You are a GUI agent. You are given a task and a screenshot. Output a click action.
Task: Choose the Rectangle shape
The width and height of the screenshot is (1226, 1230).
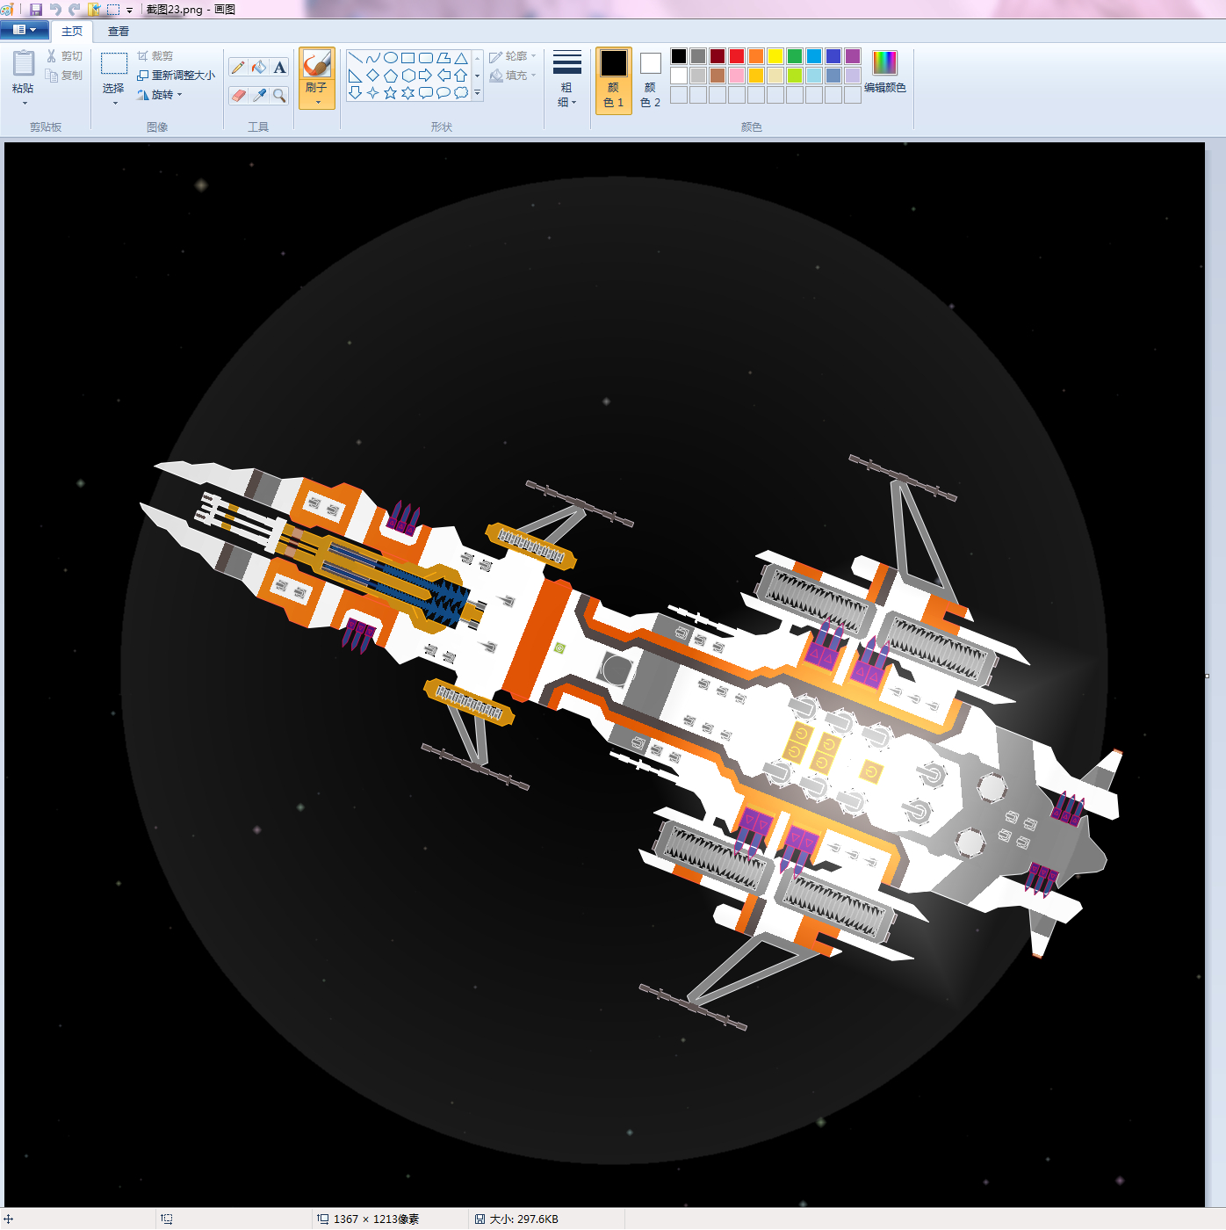coord(408,58)
